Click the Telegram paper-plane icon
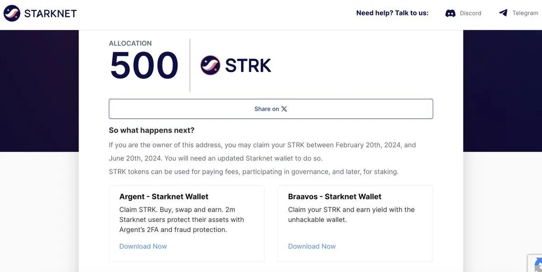Viewport: 542px width, 272px height. [503, 13]
